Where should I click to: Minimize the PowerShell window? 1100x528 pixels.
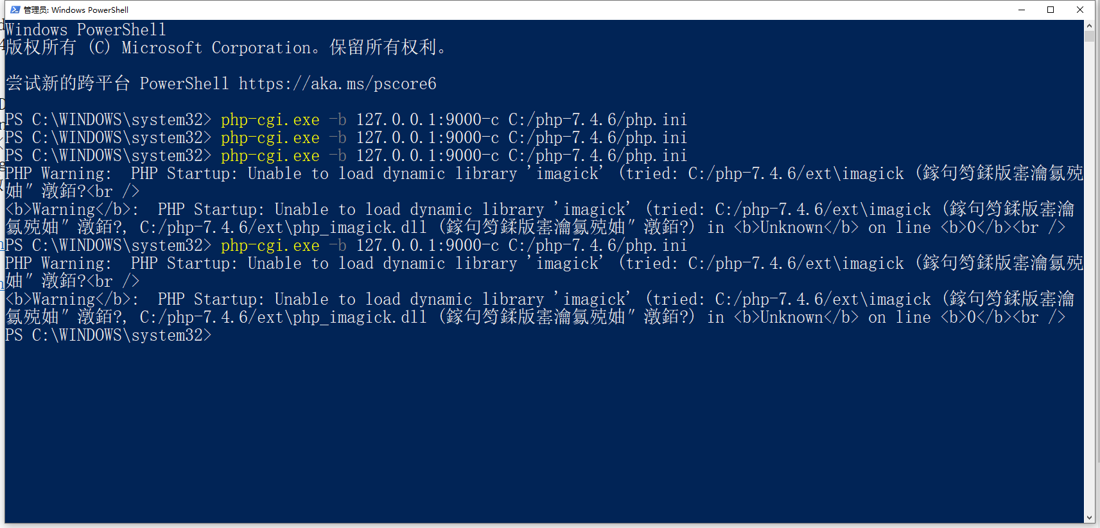(x=1022, y=10)
